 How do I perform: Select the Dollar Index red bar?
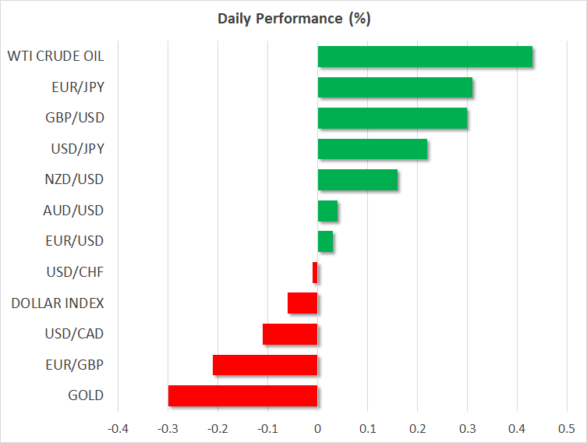[302, 303]
